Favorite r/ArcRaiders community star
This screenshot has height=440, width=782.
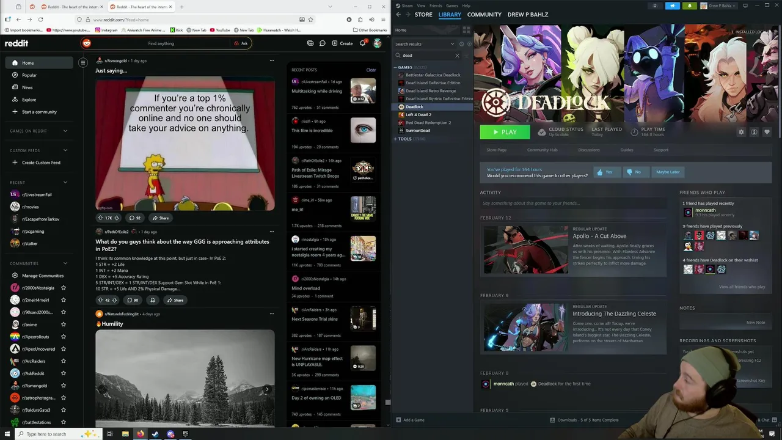(x=64, y=361)
